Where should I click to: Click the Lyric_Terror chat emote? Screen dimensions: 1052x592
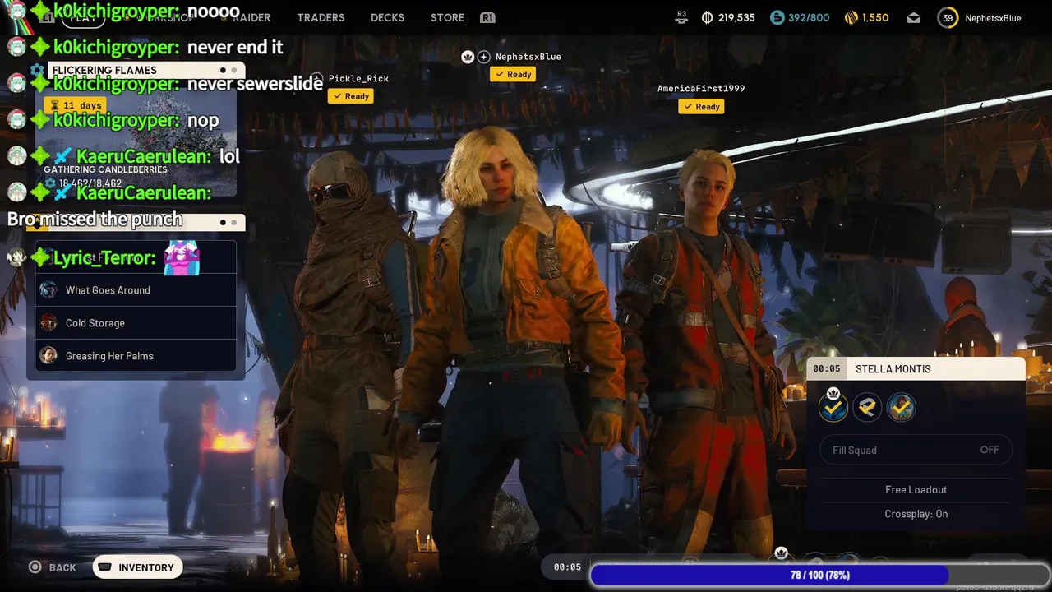[182, 258]
